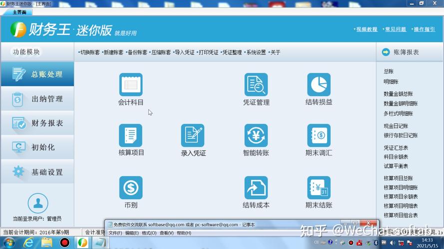Open the 结转损益 pie chart icon
This screenshot has height=249, width=444.
[319, 85]
